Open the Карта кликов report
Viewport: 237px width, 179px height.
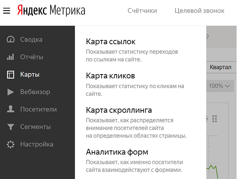click(x=110, y=76)
